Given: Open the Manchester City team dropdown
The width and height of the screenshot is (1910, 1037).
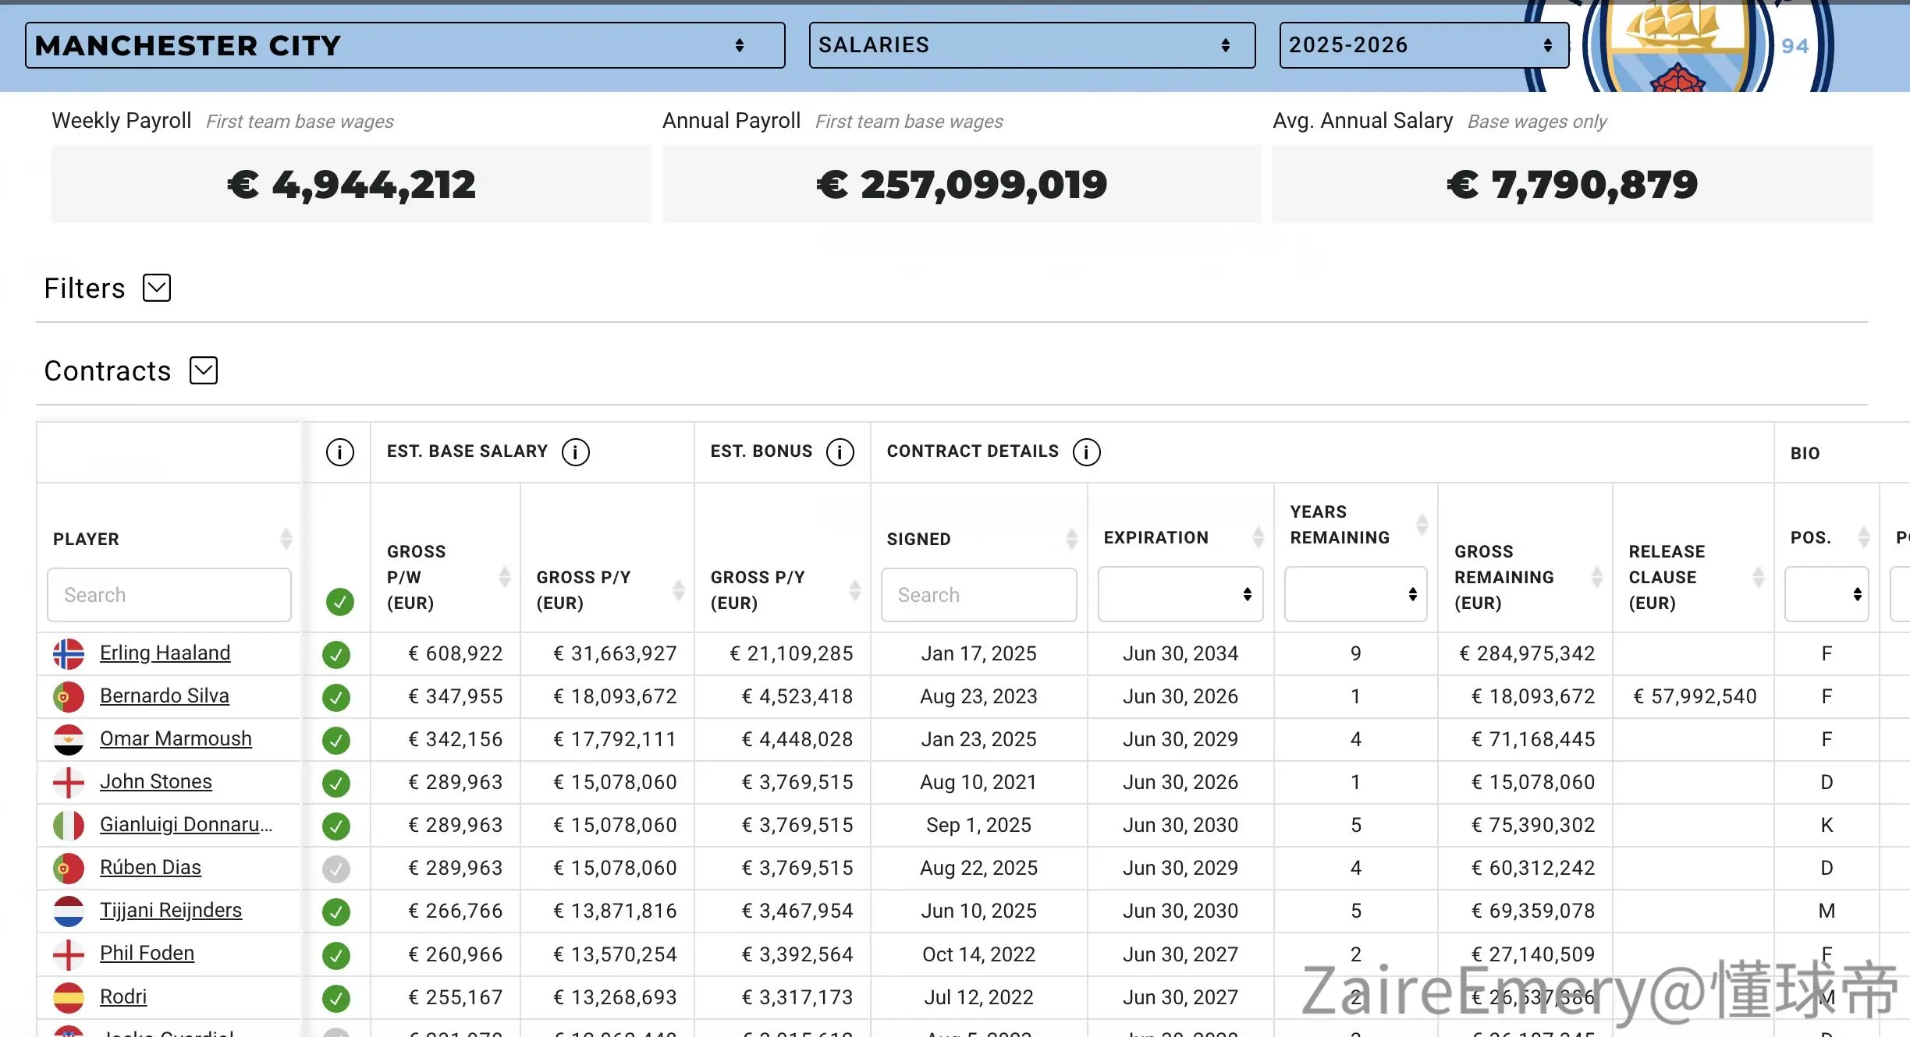Looking at the screenshot, I should 405,45.
